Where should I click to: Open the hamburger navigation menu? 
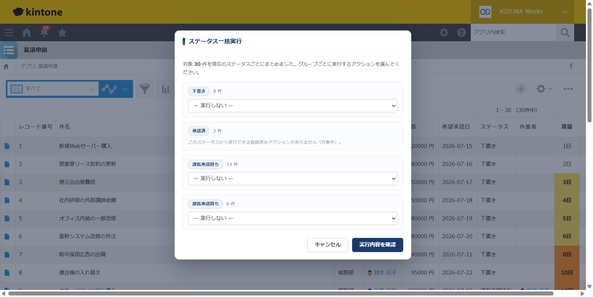(x=9, y=33)
